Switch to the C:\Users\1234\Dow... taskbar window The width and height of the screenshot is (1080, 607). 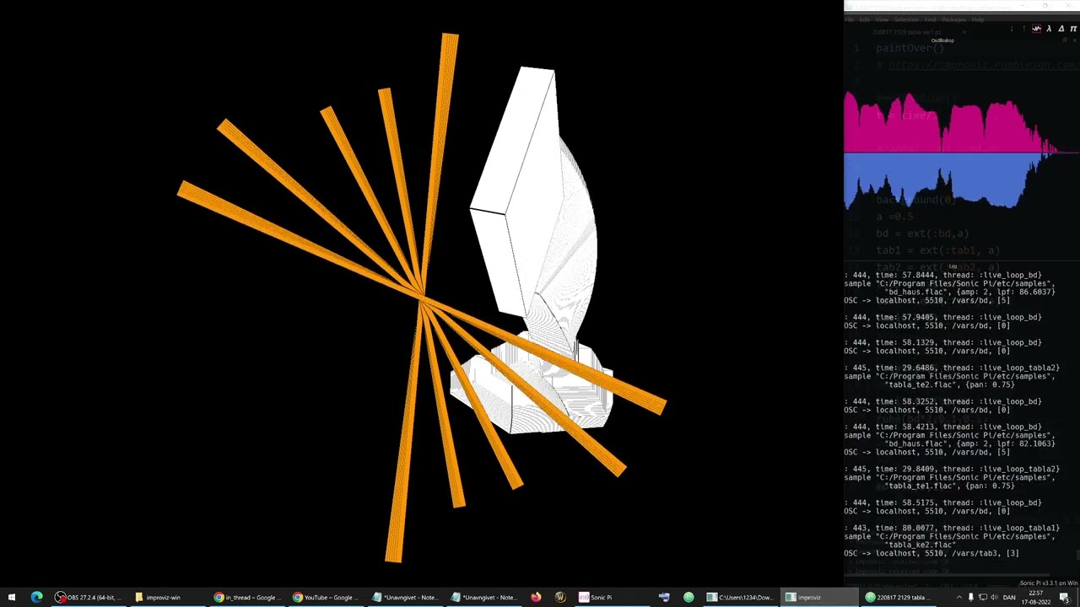tap(742, 598)
